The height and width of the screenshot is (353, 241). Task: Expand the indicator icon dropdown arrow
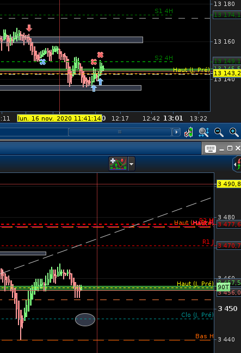(x=132, y=164)
